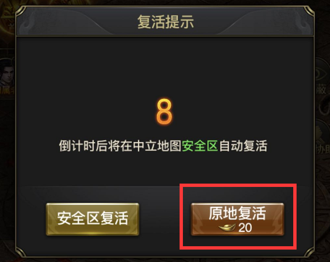330x262 pixels.
Task: Click the cost number 20 beside the ingot
Action: pyautogui.click(x=245, y=228)
